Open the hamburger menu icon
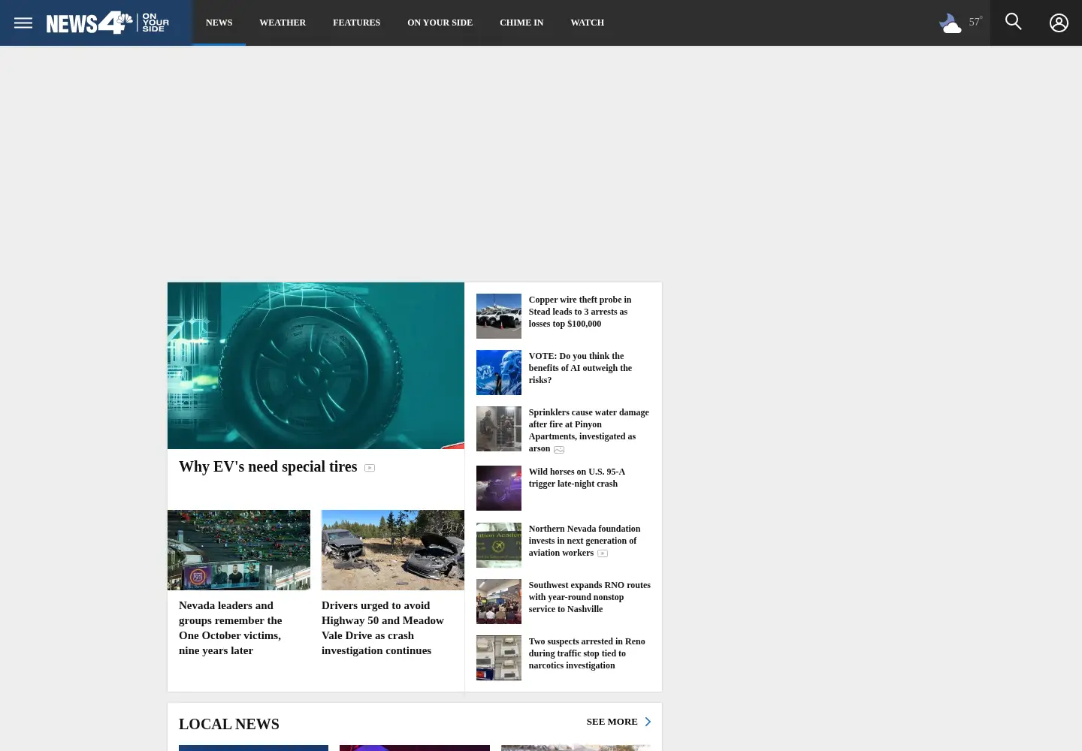 (23, 23)
